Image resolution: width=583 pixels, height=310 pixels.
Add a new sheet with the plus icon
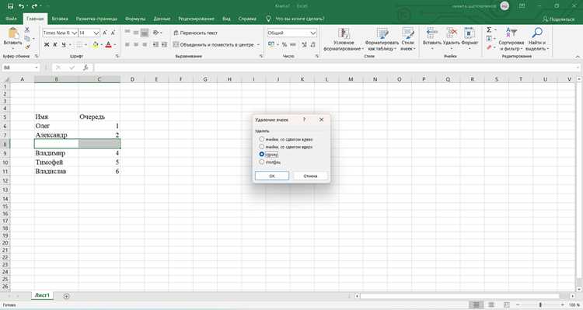(67, 296)
